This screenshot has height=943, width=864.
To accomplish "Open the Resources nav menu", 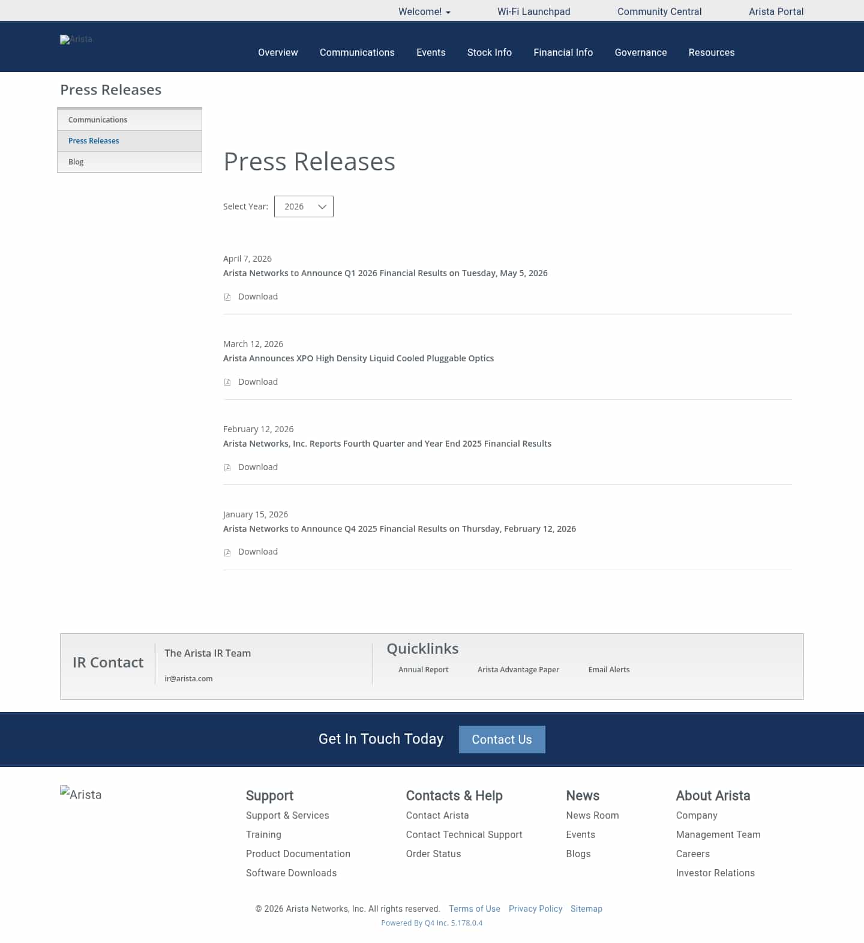I will (x=712, y=52).
